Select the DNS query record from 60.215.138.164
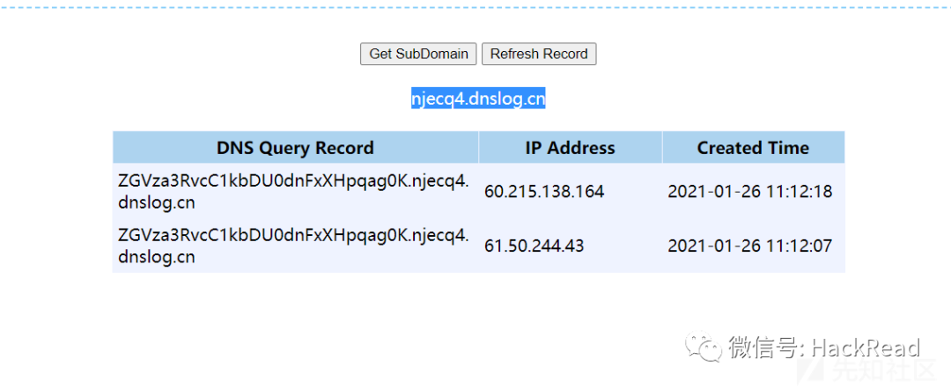The image size is (951, 389). (293, 192)
